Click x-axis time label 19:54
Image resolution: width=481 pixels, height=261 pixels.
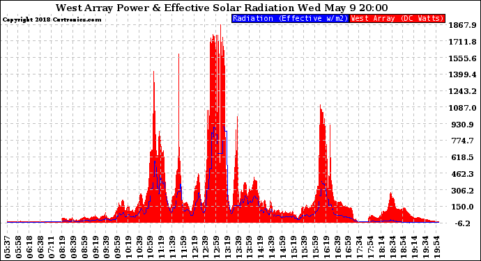(437, 247)
